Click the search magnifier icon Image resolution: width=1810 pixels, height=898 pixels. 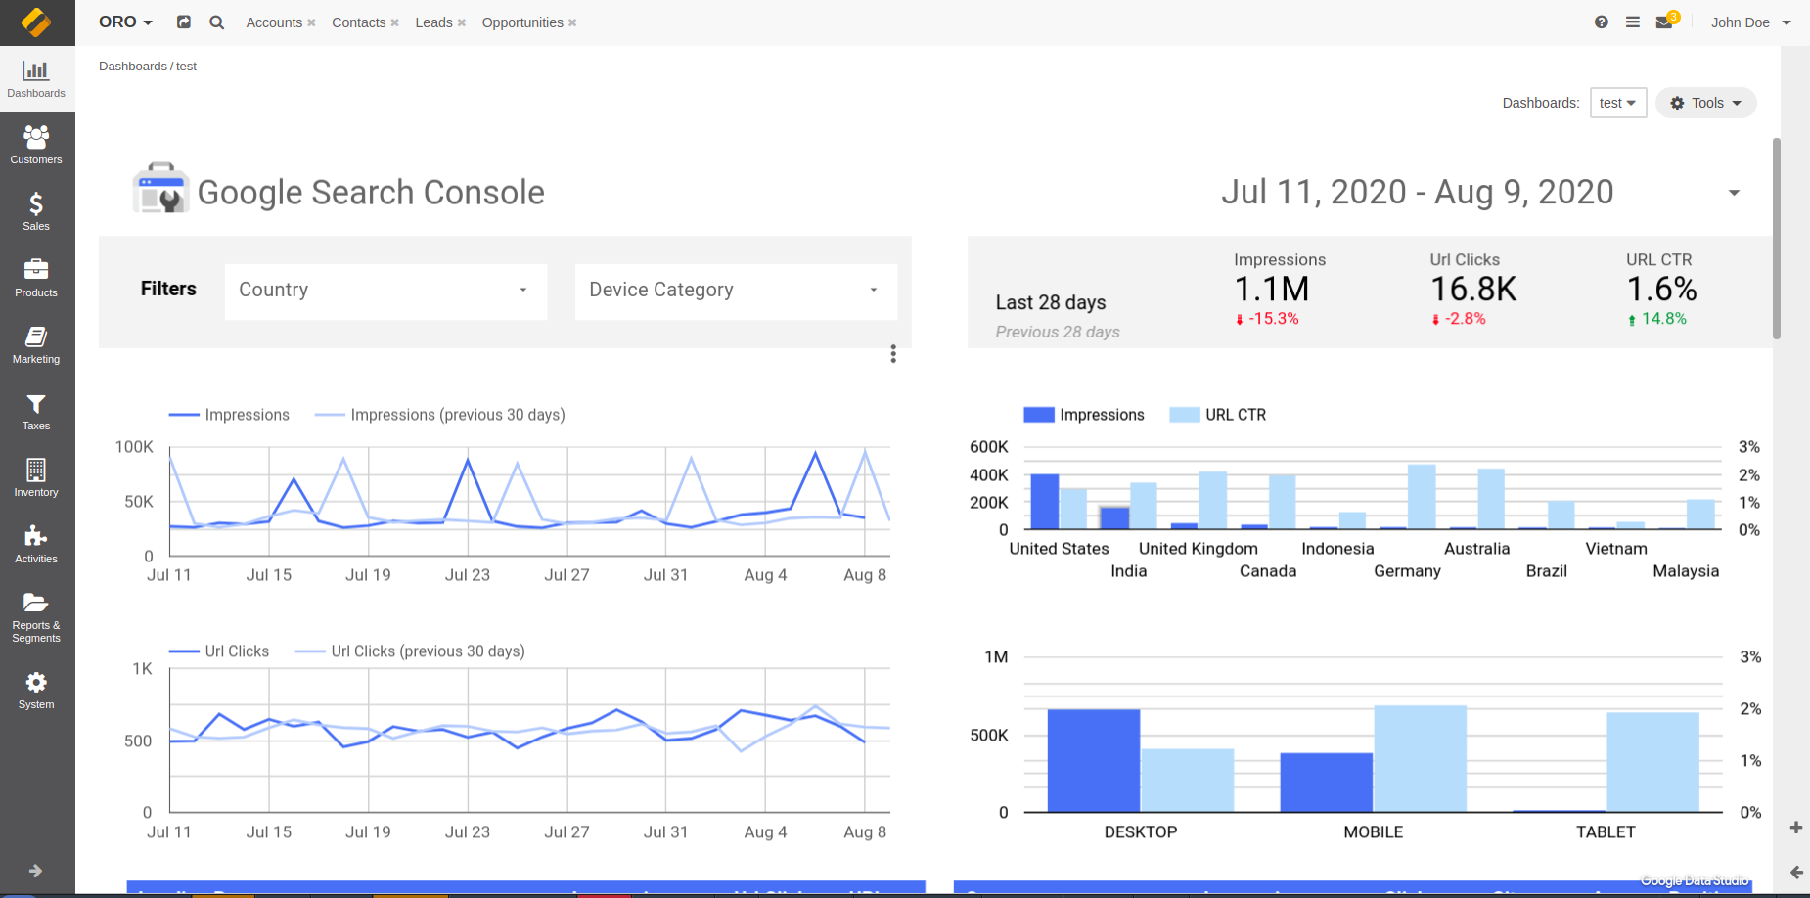pos(217,22)
